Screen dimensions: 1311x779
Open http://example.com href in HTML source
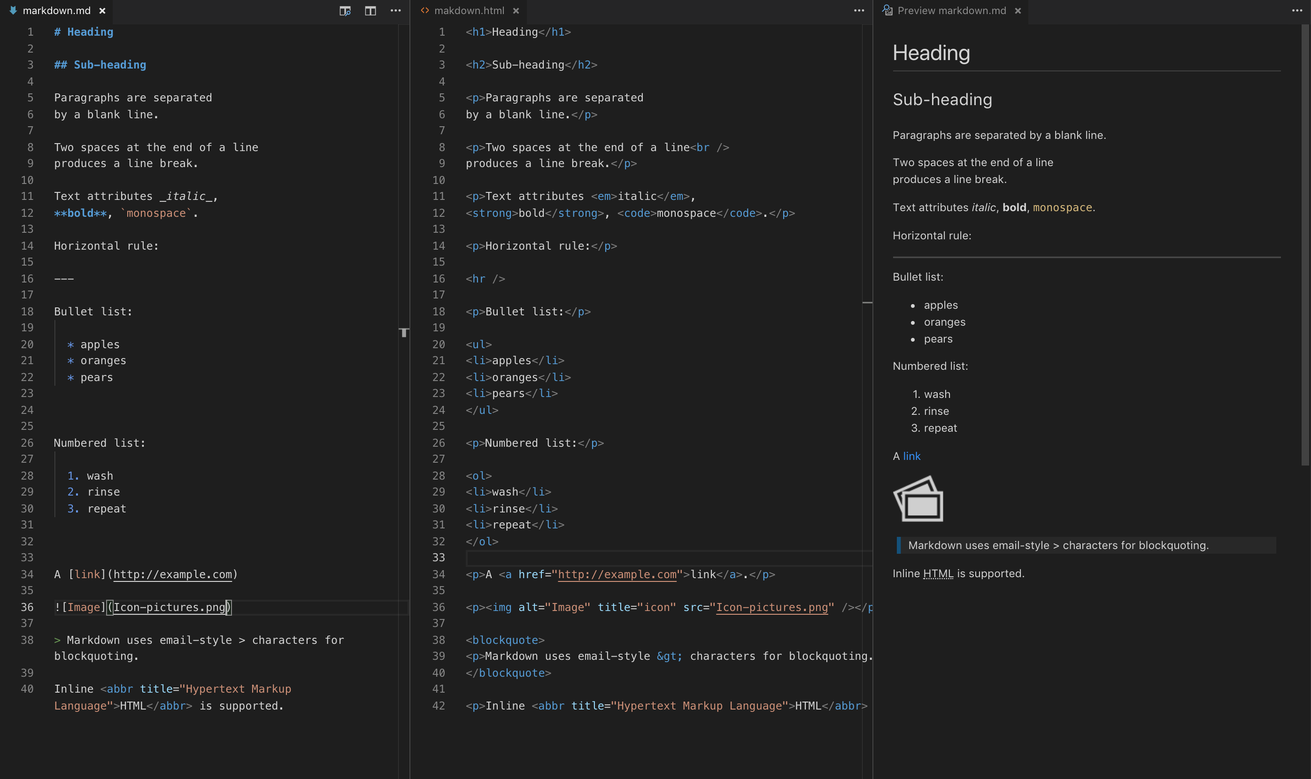tap(617, 574)
